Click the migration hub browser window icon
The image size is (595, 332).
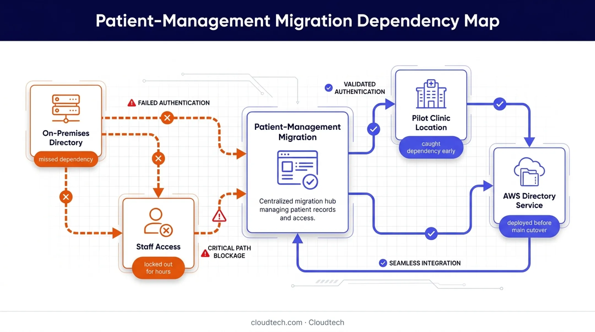[x=297, y=170]
